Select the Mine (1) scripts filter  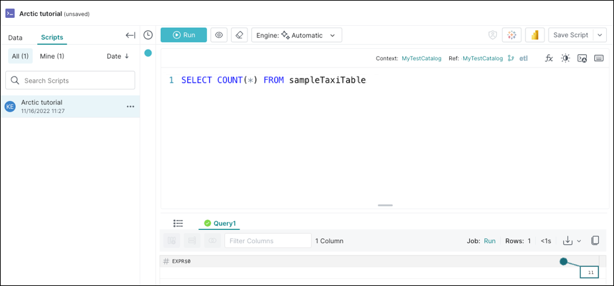click(52, 56)
